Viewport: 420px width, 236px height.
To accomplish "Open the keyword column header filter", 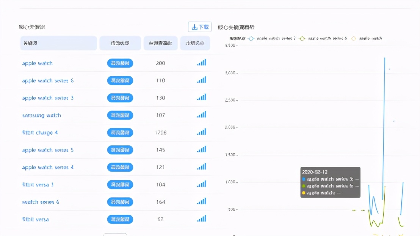I will click(58, 43).
